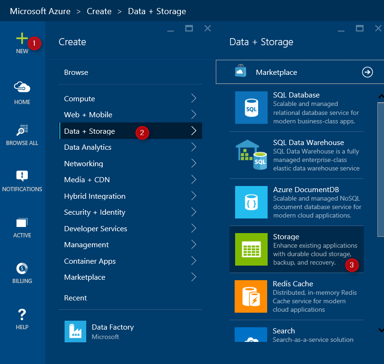Click the vertical scrollbar thumb

(x=381, y=170)
